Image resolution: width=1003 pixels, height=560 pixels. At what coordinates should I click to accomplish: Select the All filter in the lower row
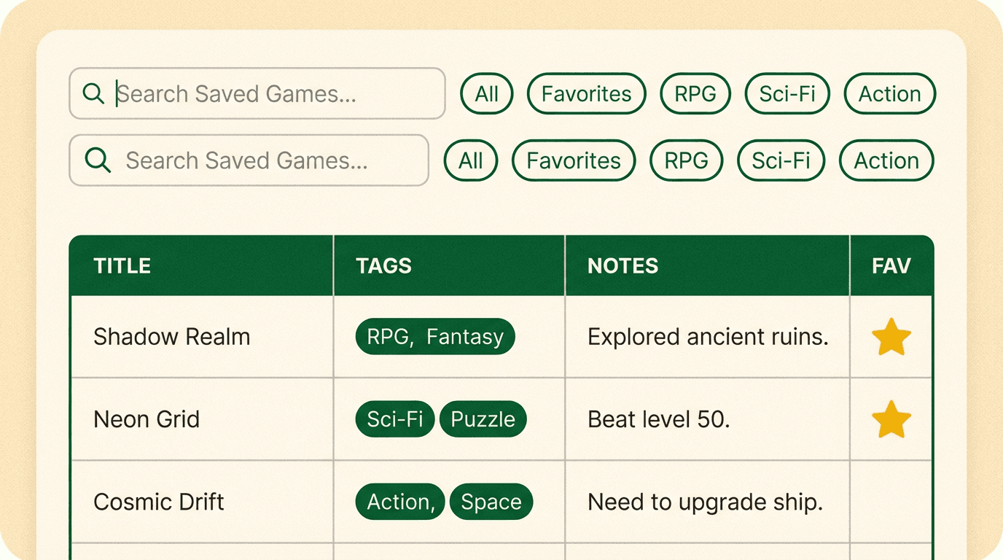click(471, 160)
